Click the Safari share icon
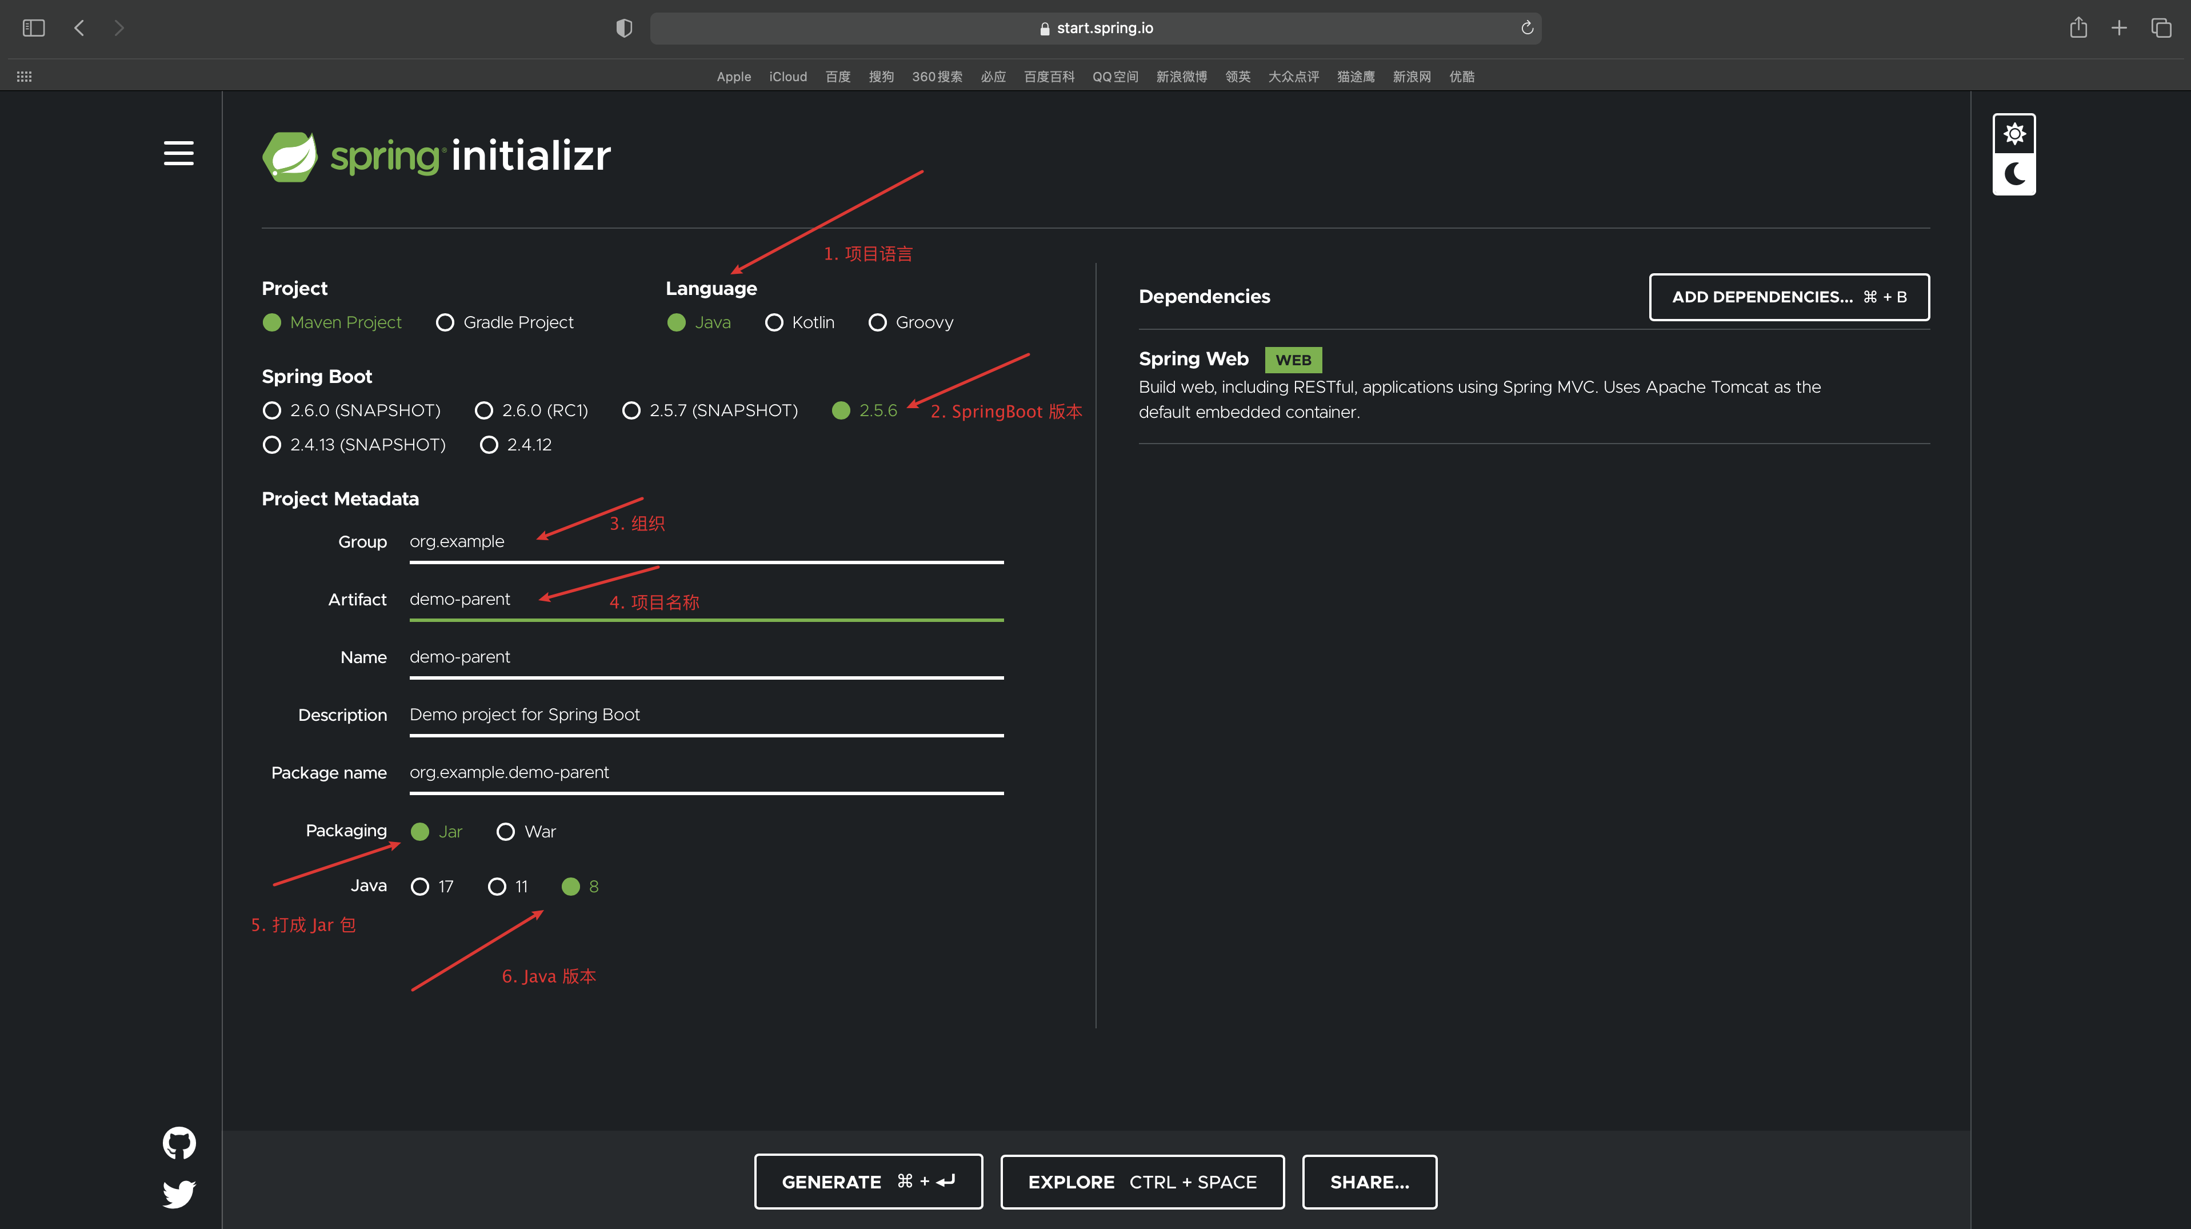Screen dimensions: 2191x1229 (2078, 28)
